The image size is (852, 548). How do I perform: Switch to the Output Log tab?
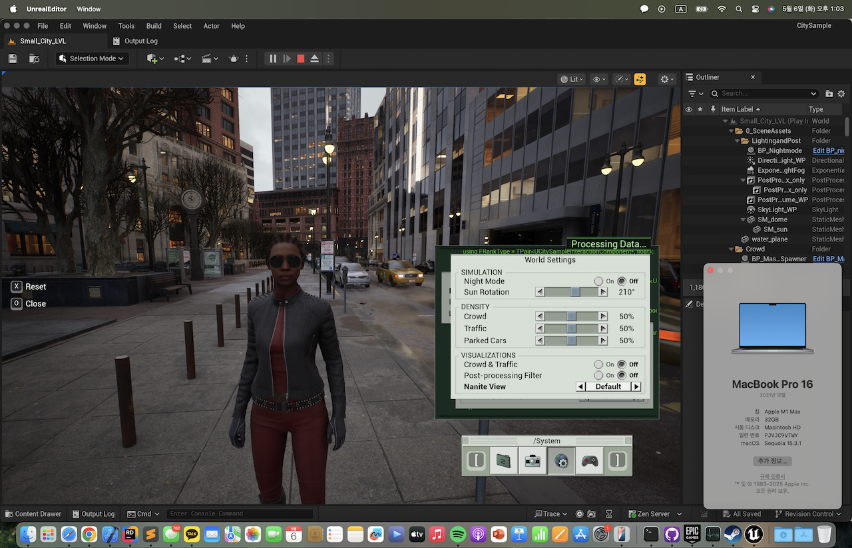tap(136, 41)
